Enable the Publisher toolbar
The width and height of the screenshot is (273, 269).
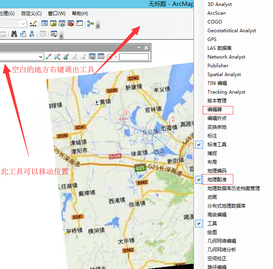(x=218, y=66)
